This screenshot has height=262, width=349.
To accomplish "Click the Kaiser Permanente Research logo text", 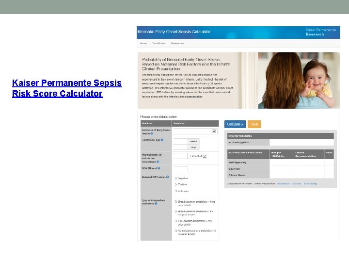I will pos(320,32).
